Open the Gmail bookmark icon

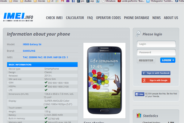[x=62, y=1]
